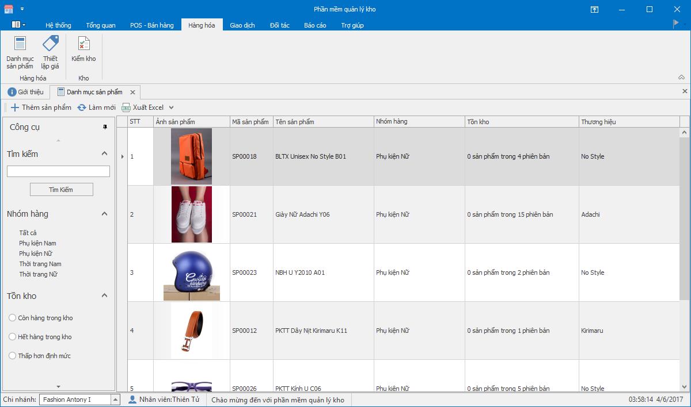Collapse the Tìm kiếm section
Image resolution: width=691 pixels, height=407 pixels.
pyautogui.click(x=105, y=153)
